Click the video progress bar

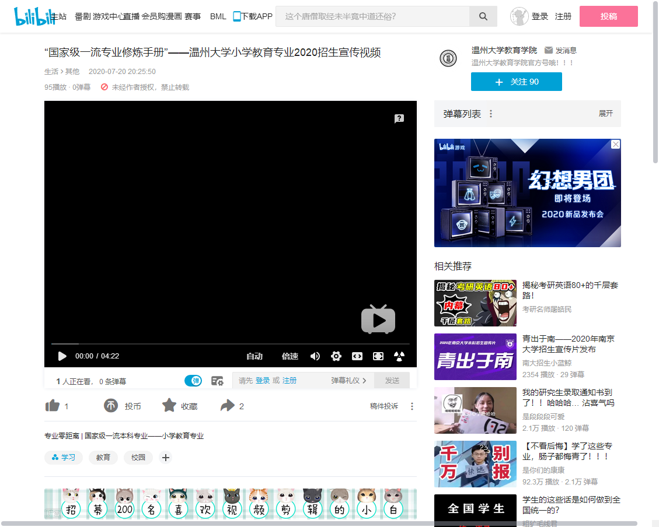pos(230,344)
